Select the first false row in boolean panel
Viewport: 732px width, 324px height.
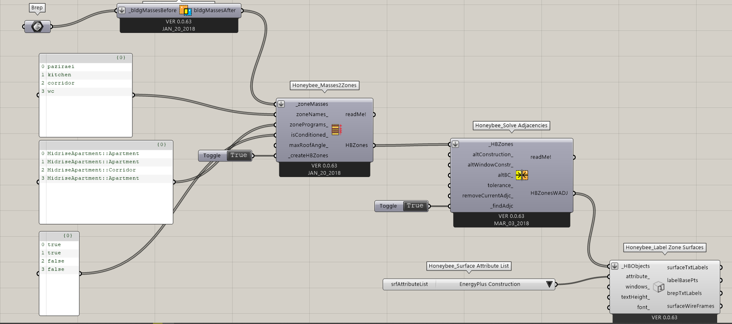[59, 261]
